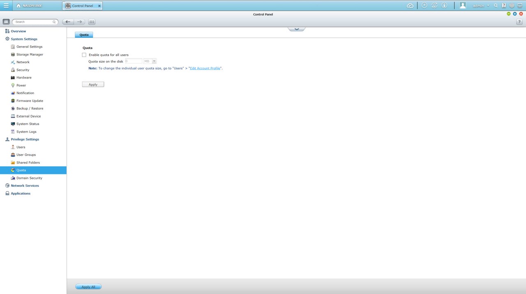Click the quota size input field

pos(133,61)
